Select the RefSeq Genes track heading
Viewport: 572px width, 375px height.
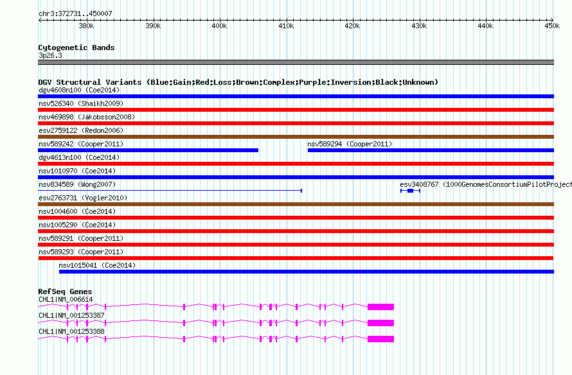(x=65, y=292)
